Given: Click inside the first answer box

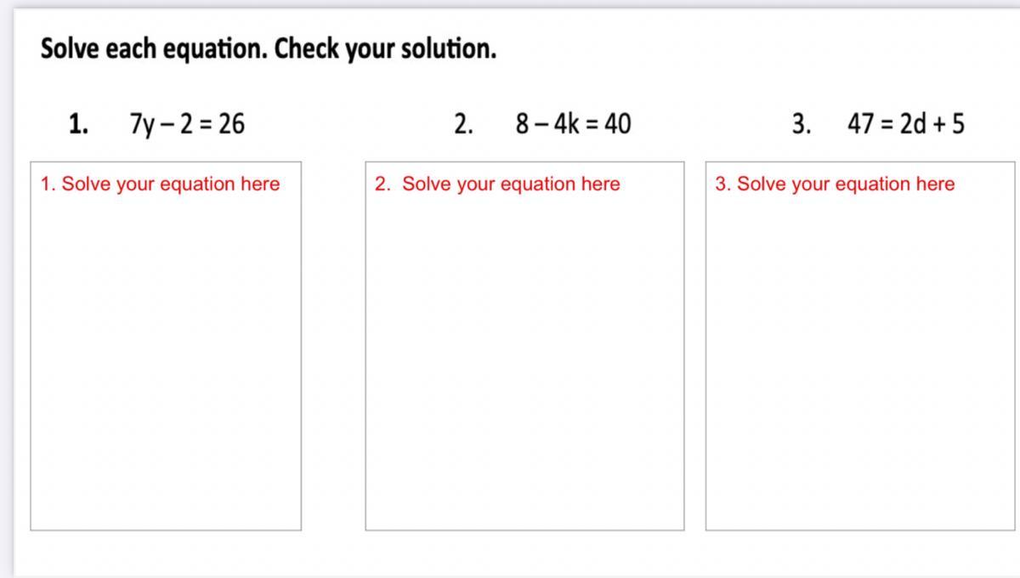Looking at the screenshot, I should click(166, 346).
